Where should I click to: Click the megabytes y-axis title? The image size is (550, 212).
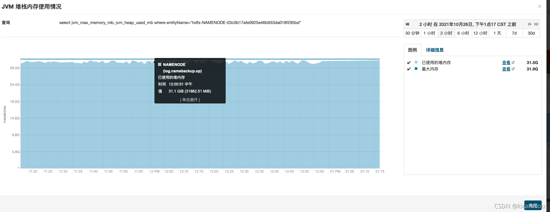[x=5, y=114]
